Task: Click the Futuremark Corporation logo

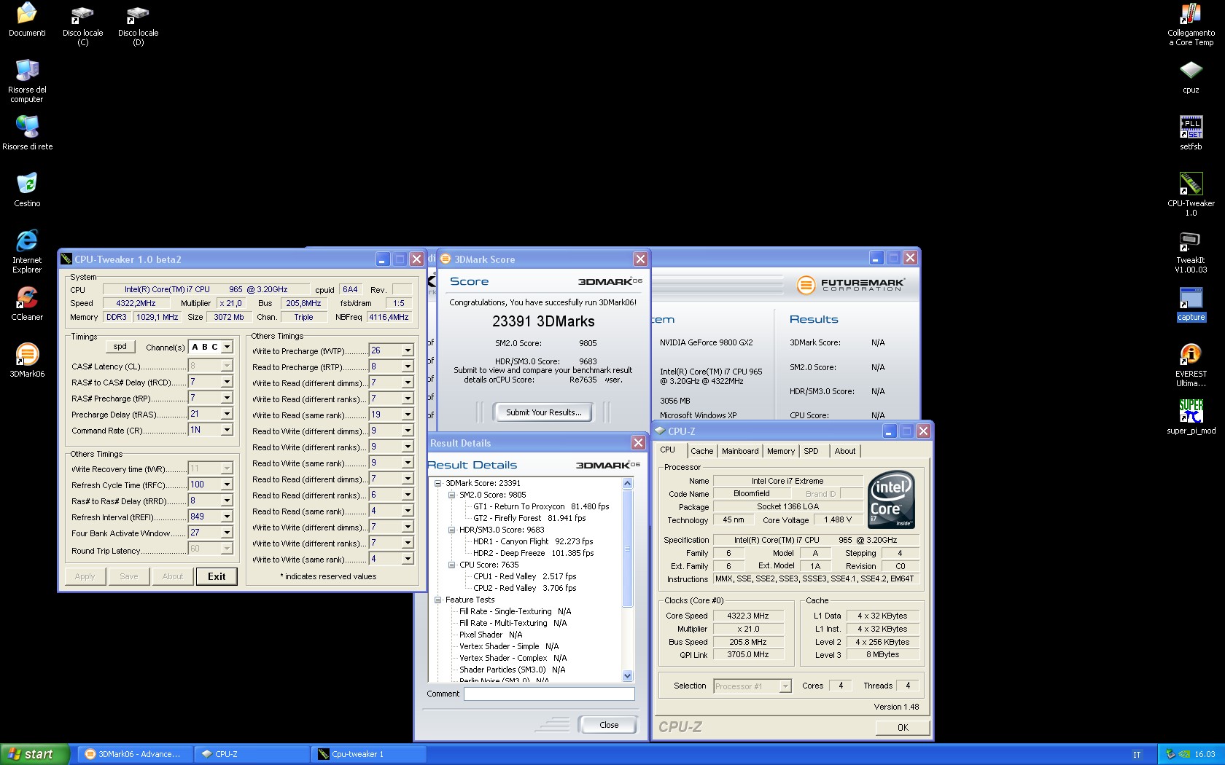Action: pos(850,285)
